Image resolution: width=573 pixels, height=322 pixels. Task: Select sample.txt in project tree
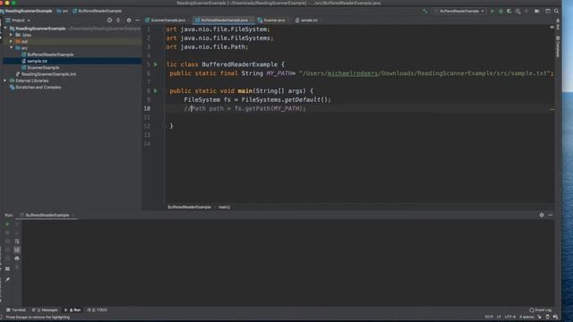pyautogui.click(x=37, y=61)
